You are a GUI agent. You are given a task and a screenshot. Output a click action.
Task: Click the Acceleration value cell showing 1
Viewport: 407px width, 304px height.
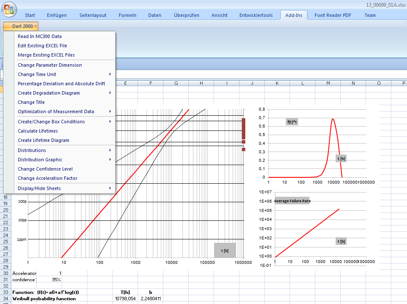[49, 273]
